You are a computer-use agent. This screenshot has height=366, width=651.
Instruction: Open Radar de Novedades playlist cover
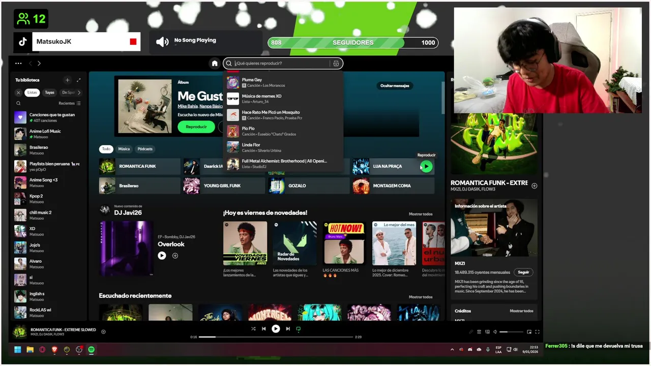tap(294, 243)
